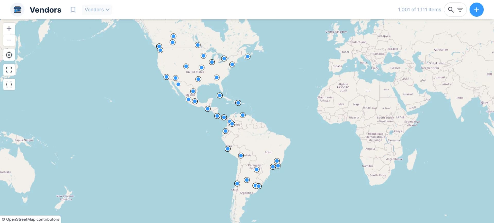Screen dimensions: 494x223
Task: Select the vendor marker above Chile label
Action: coord(237,183)
